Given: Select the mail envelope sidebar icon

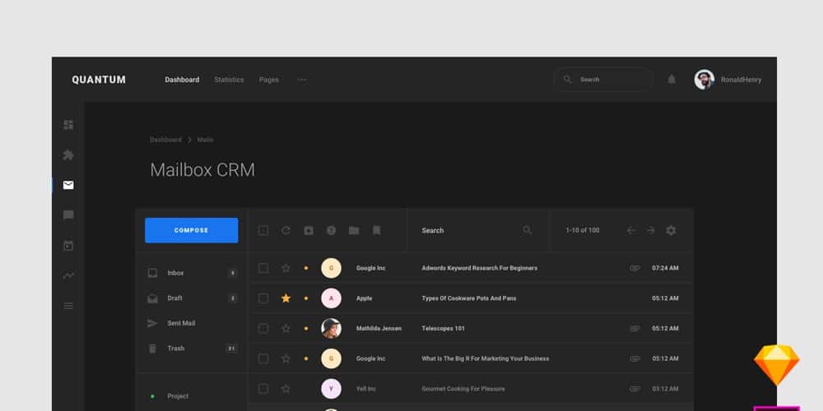Looking at the screenshot, I should [x=68, y=185].
